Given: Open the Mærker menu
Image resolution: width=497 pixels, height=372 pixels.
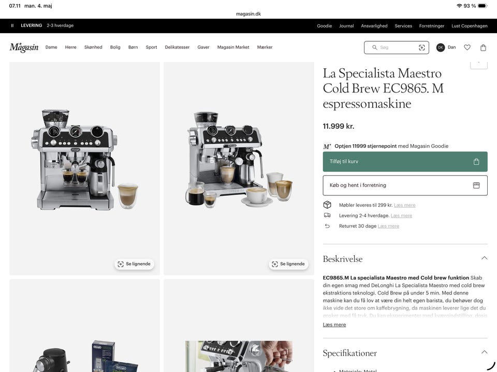Looking at the screenshot, I should (x=265, y=47).
